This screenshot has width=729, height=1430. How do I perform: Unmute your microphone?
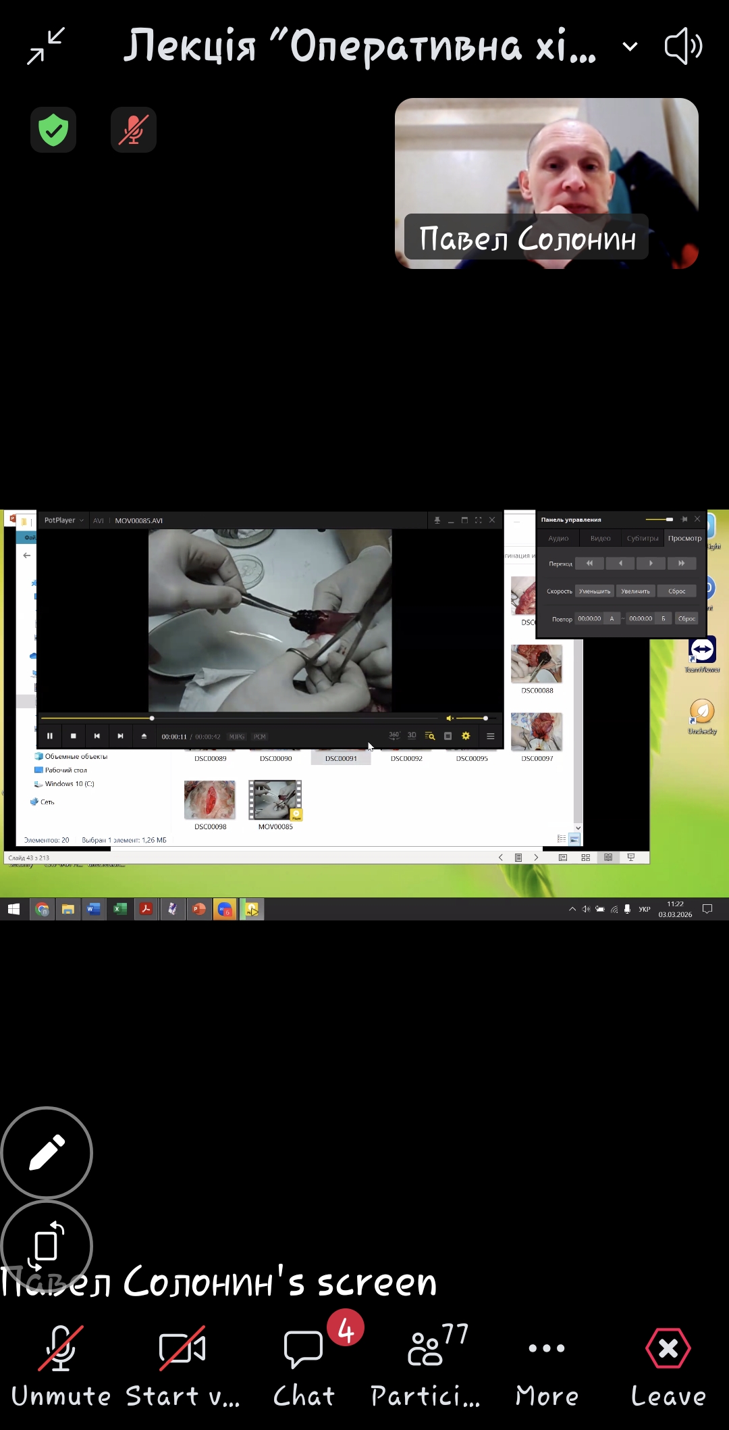point(61,1365)
